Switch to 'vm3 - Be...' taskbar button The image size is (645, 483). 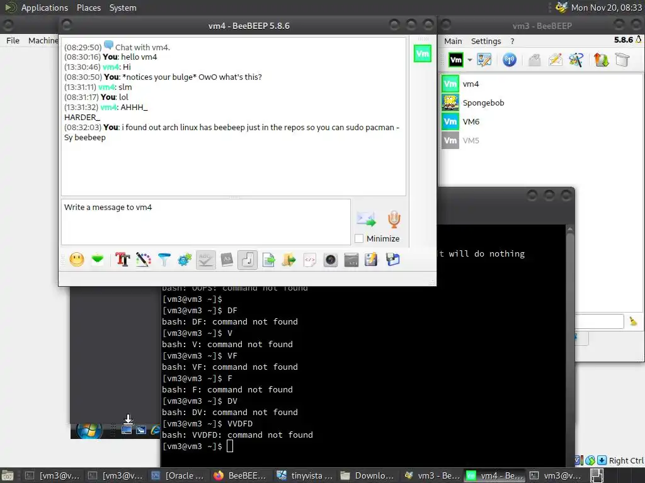432,475
